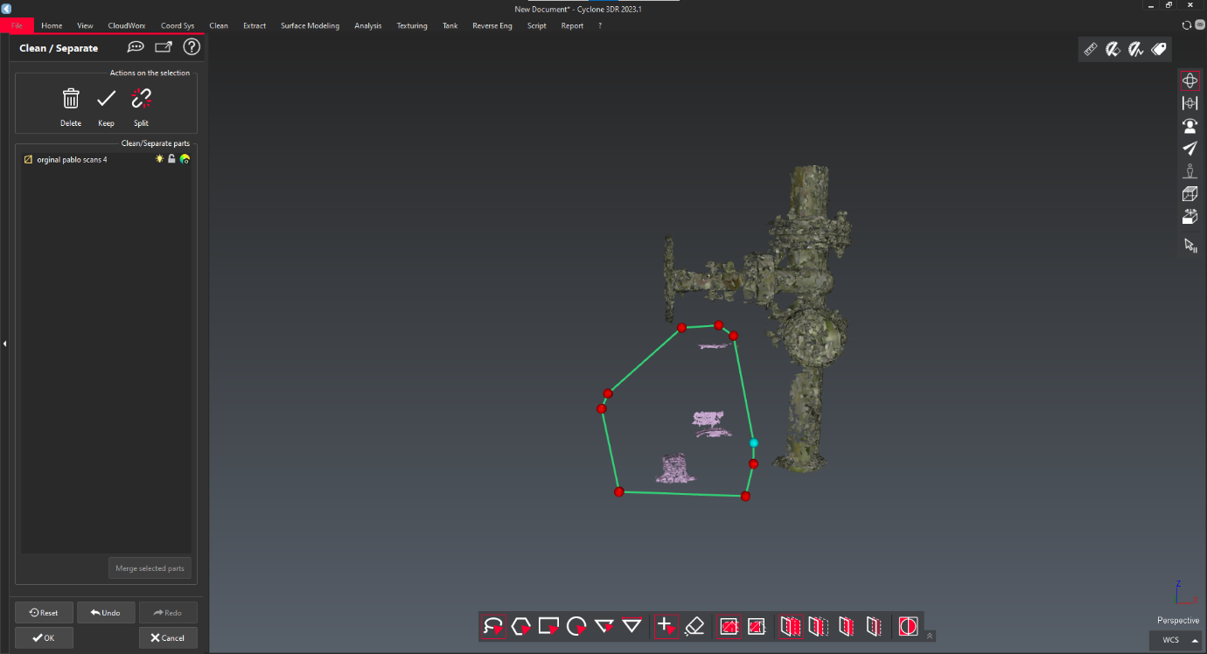The width and height of the screenshot is (1207, 654).
Task: Open the Analysis tab
Action: pyautogui.click(x=367, y=25)
